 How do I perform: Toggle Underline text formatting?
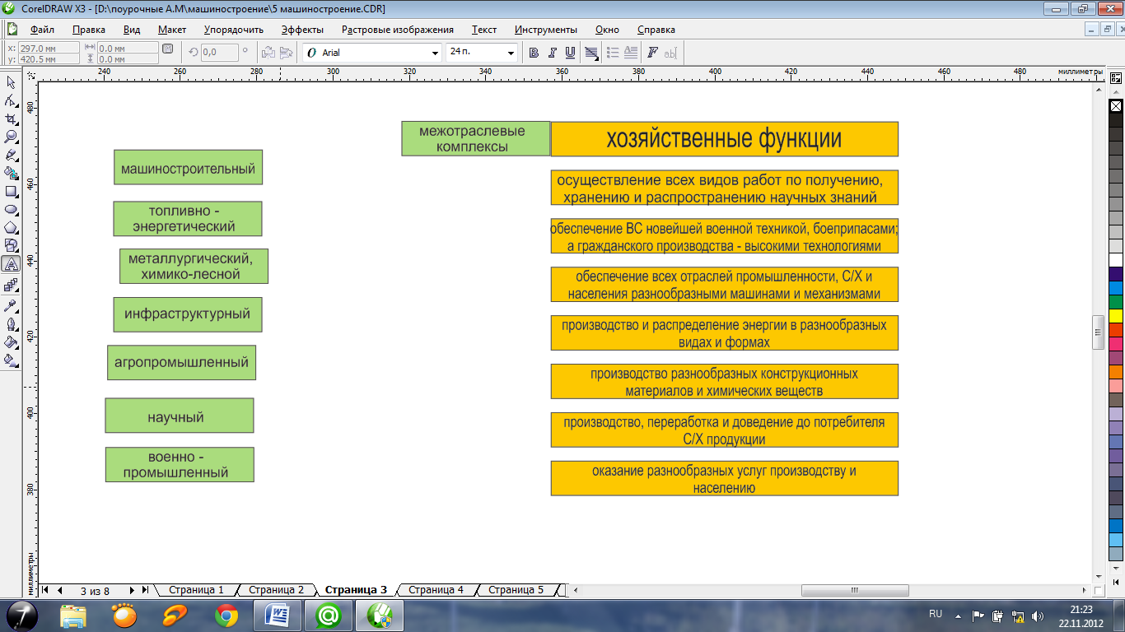coord(570,53)
